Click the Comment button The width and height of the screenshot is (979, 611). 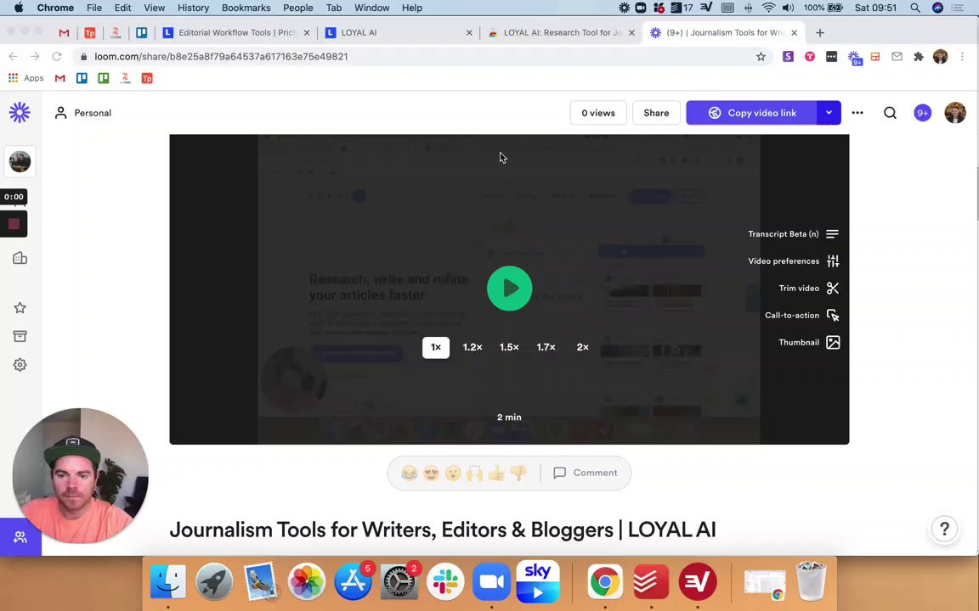click(585, 474)
